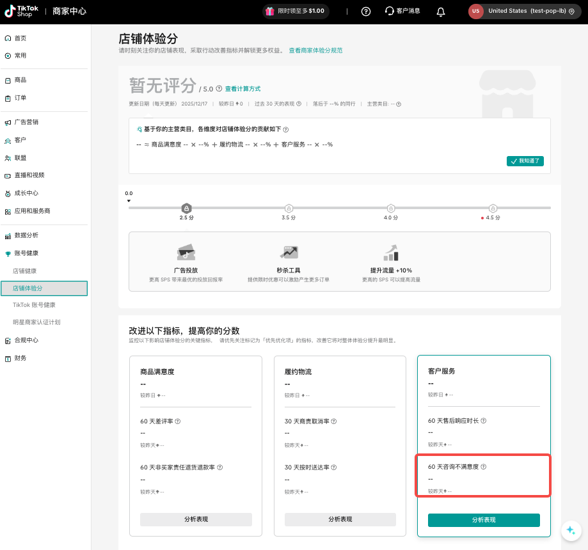Click the floating AI assistant sparkle icon
The height and width of the screenshot is (550, 588).
click(569, 530)
